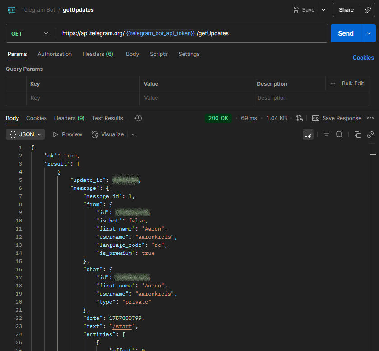The image size is (379, 351).
Task: Open response history clock icon
Action: [138, 118]
